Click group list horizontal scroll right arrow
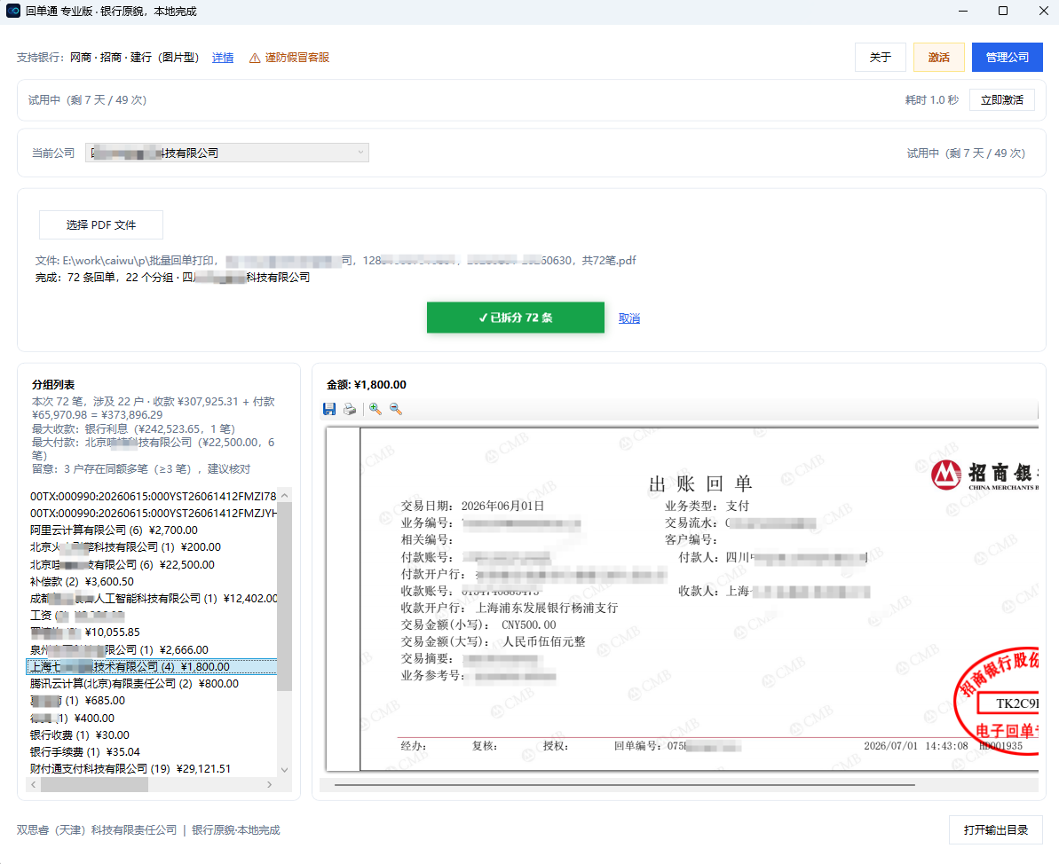1059x864 pixels. [x=270, y=784]
